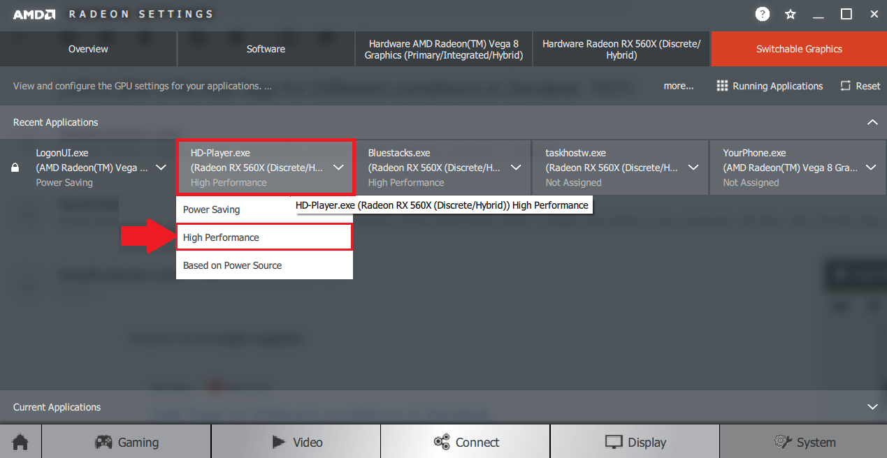Open Running Applications grid view

[x=770, y=86]
